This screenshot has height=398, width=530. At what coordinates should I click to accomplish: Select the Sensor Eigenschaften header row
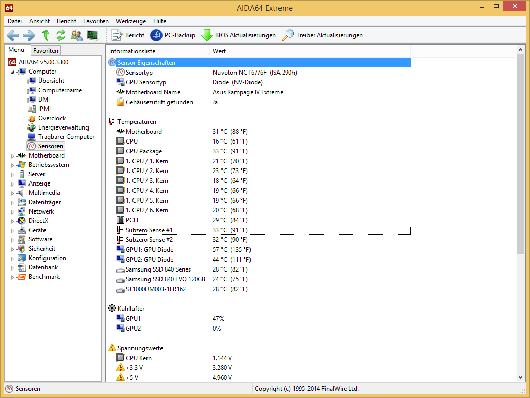pyautogui.click(x=259, y=63)
